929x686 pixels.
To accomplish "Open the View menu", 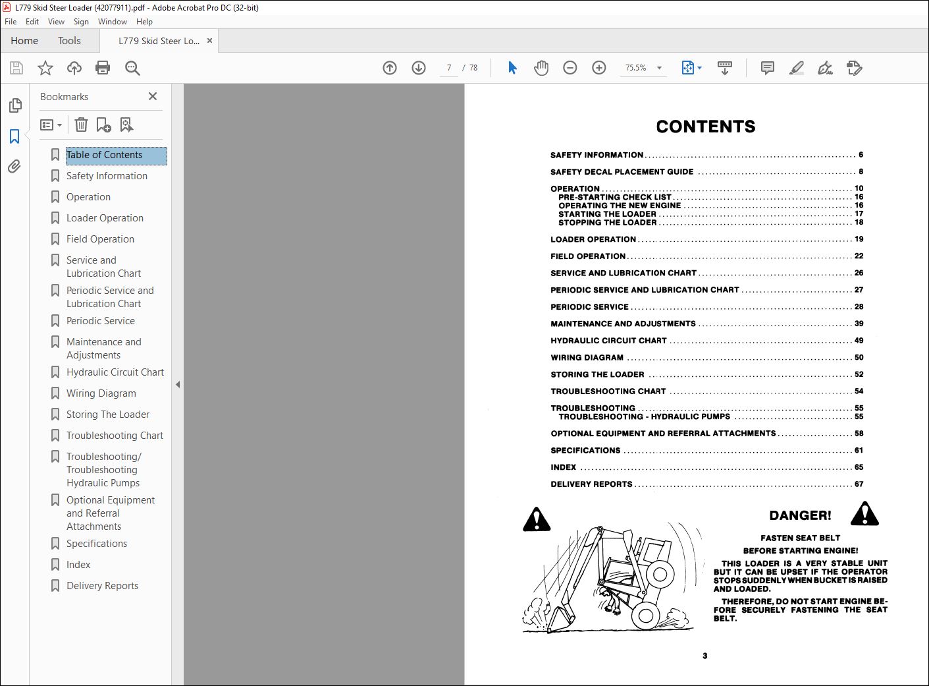I will [x=57, y=22].
